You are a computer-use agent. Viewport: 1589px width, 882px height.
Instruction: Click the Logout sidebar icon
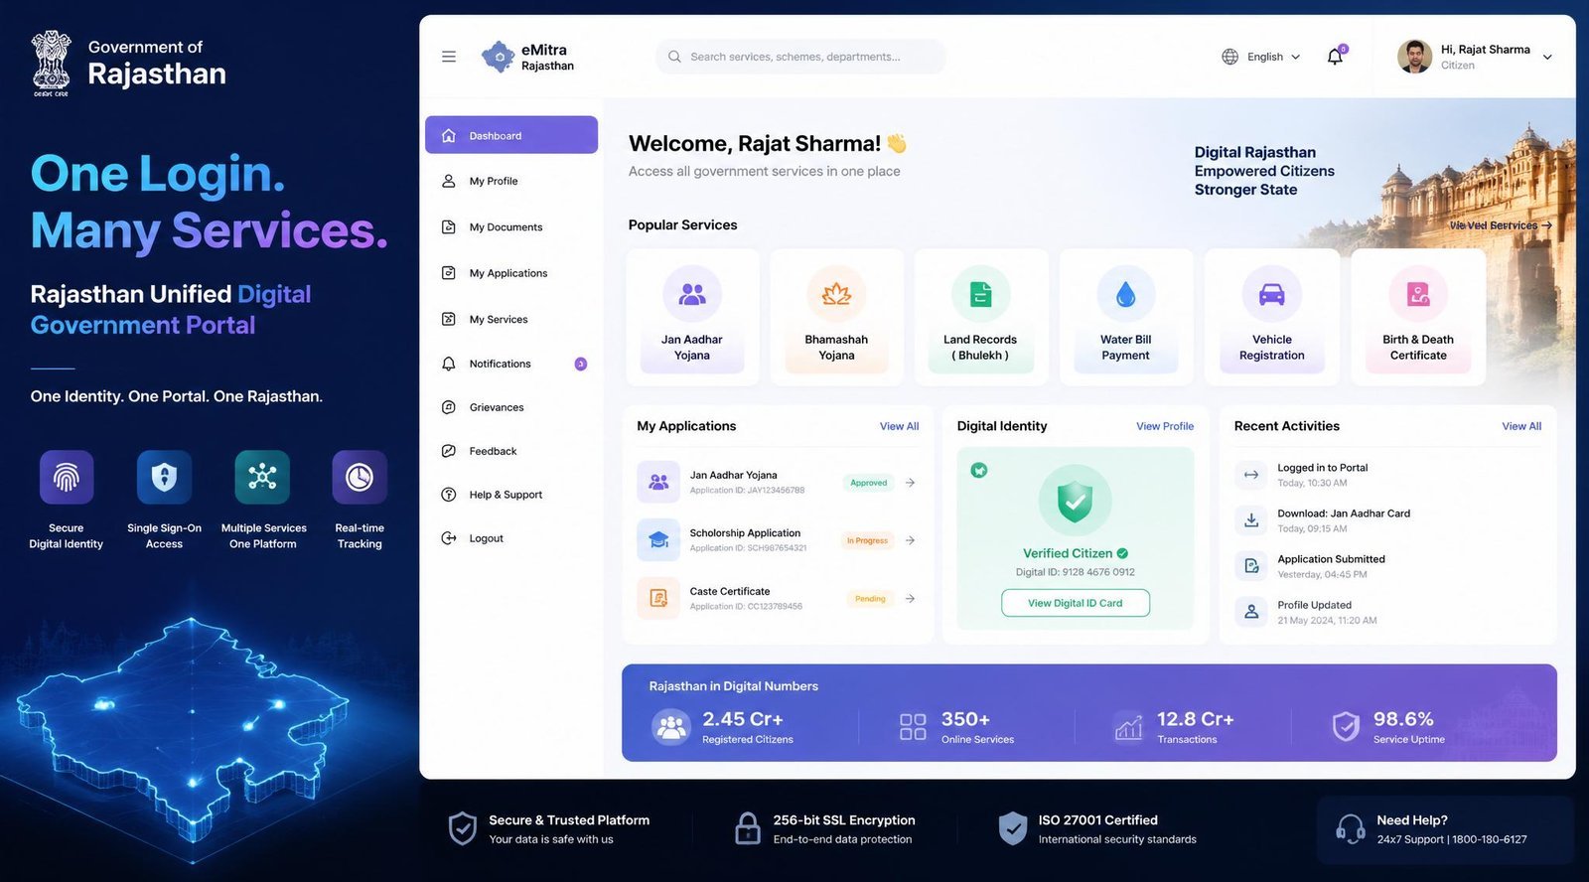[x=449, y=538]
